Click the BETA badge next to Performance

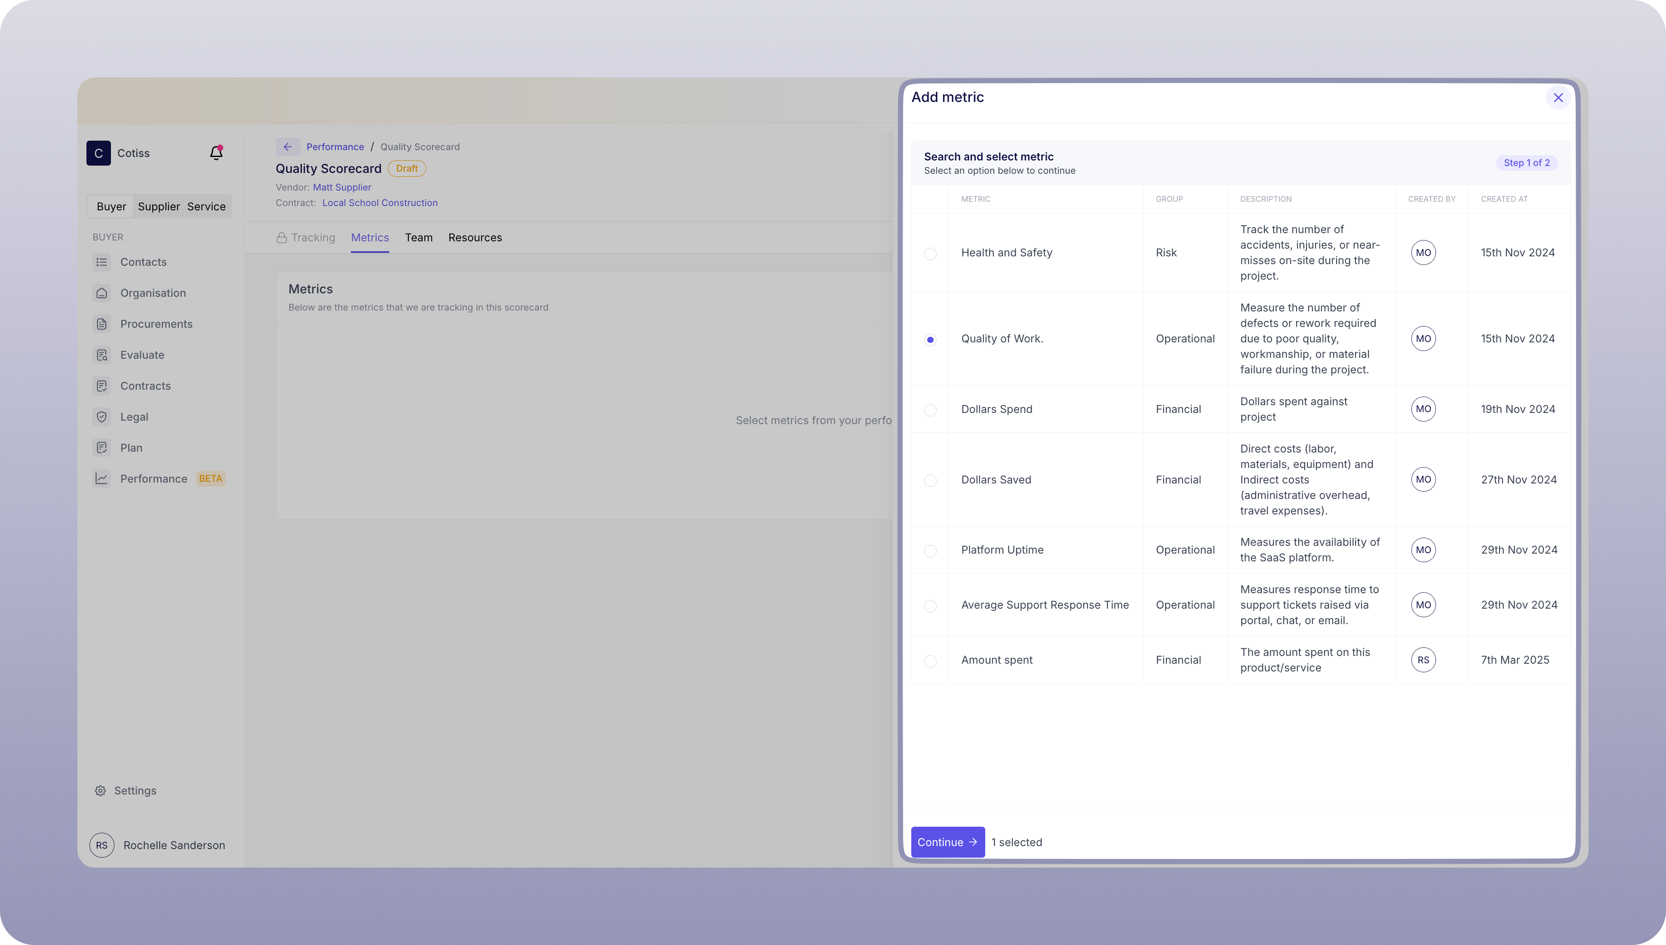pyautogui.click(x=210, y=479)
